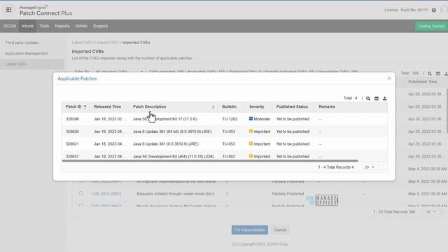Click Partially Published status of CVE-2022-29912
Screen dimensions: 448x252
coord(288,194)
